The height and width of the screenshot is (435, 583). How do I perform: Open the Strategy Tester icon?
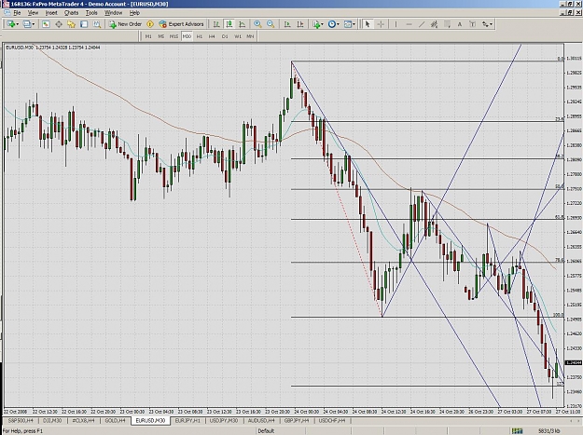point(97,24)
